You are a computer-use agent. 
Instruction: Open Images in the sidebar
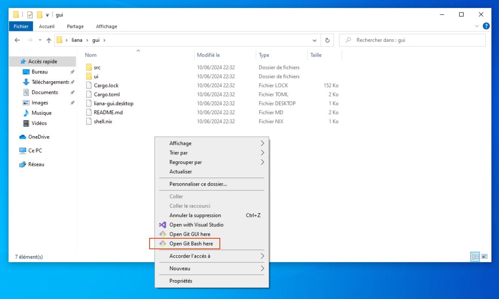[40, 103]
